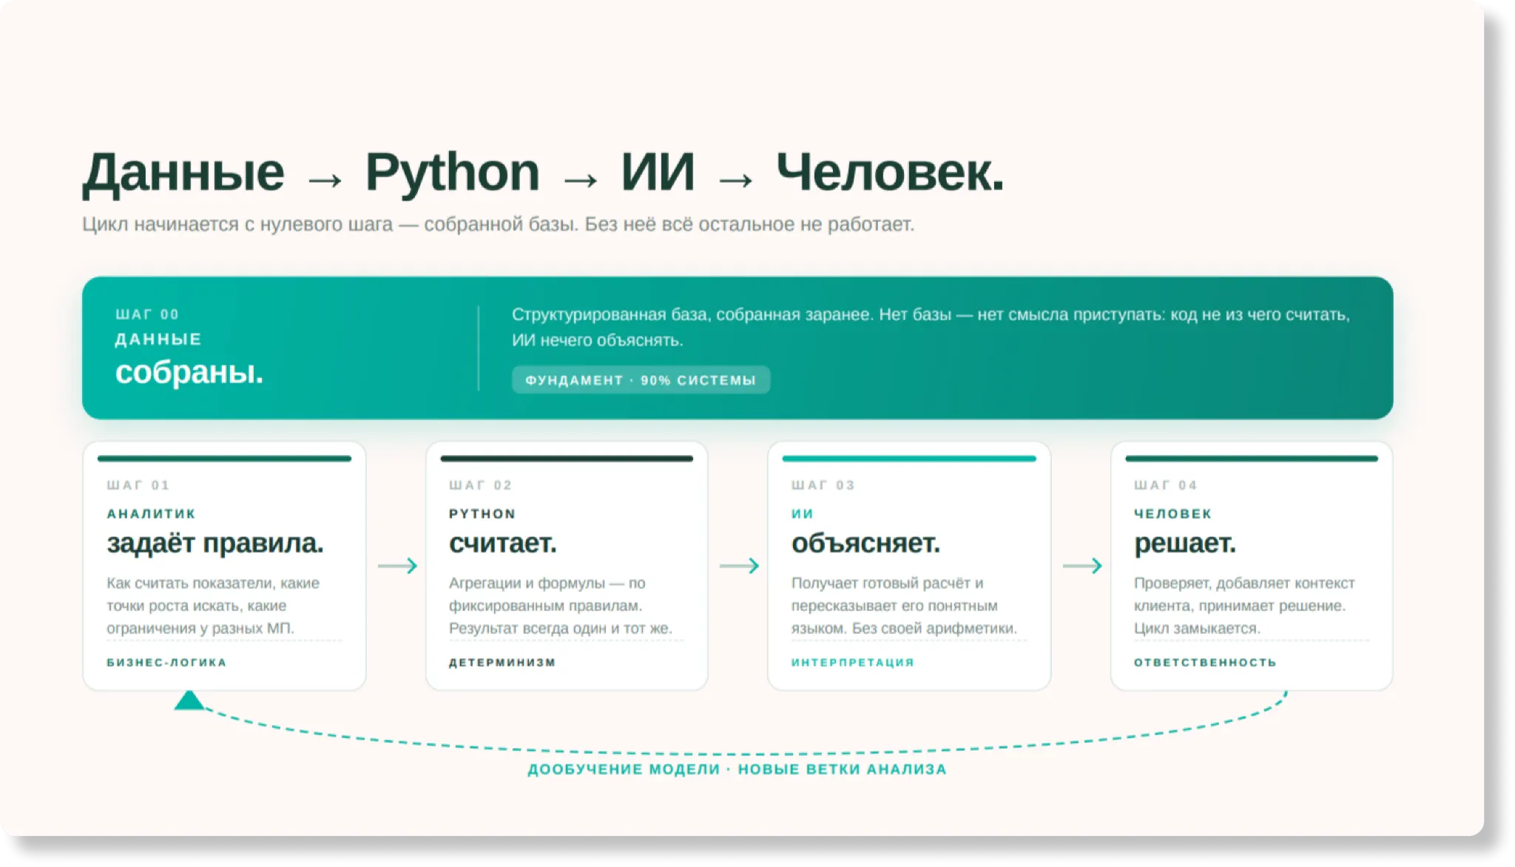The width and height of the screenshot is (1515, 867).
Task: Click the description "Как считать показатели, какие точки роста искать"
Action: pos(213,605)
